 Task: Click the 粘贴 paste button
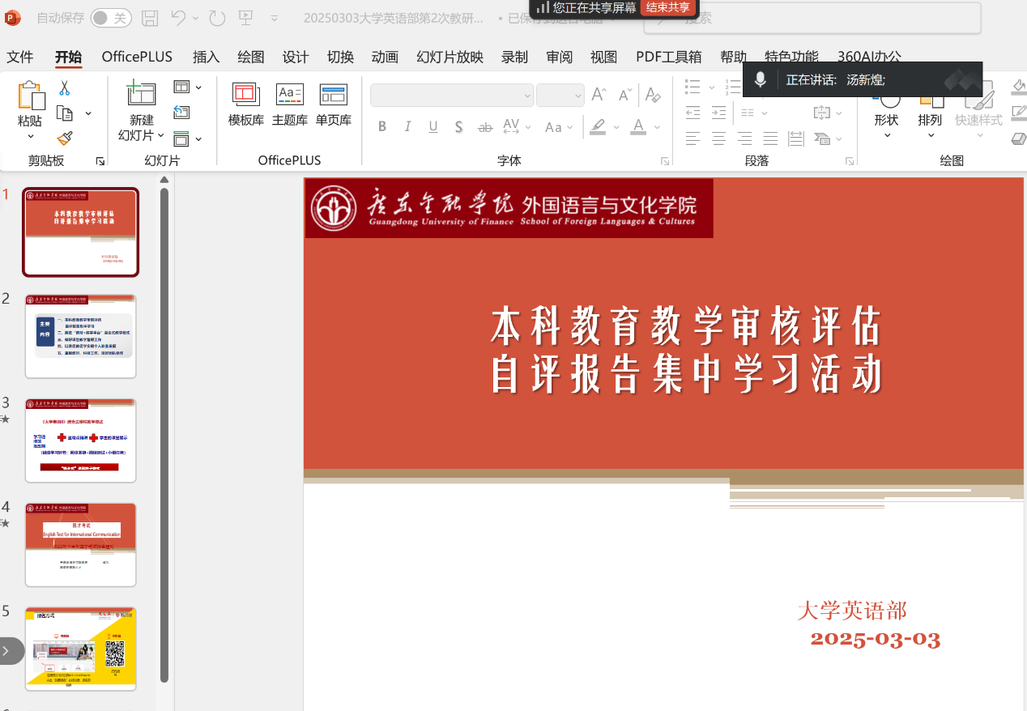coord(30,121)
